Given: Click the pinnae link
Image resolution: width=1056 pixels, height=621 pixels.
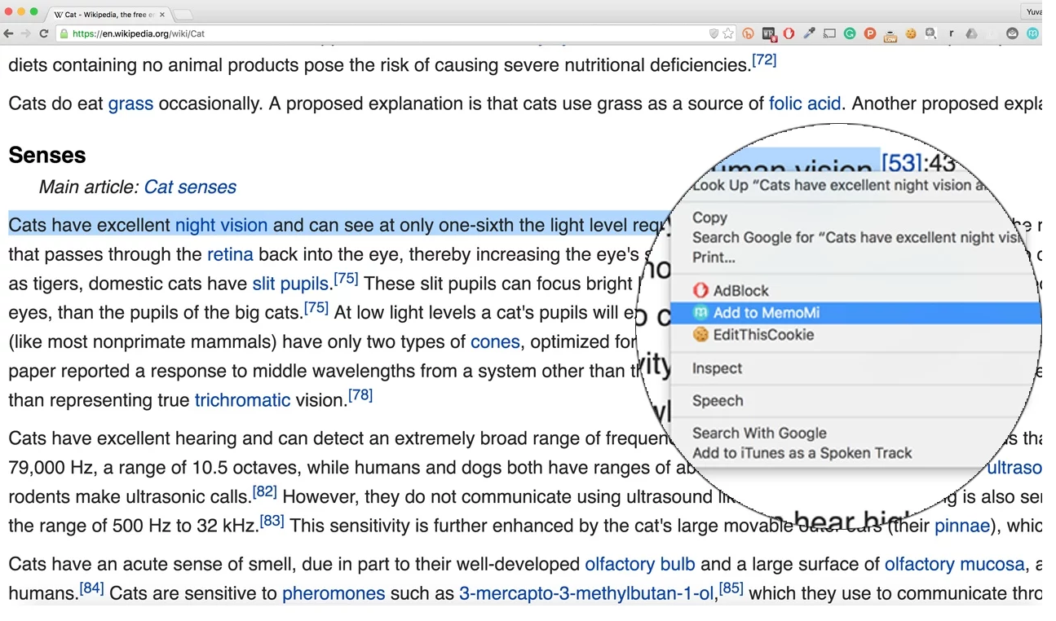Looking at the screenshot, I should click(962, 526).
